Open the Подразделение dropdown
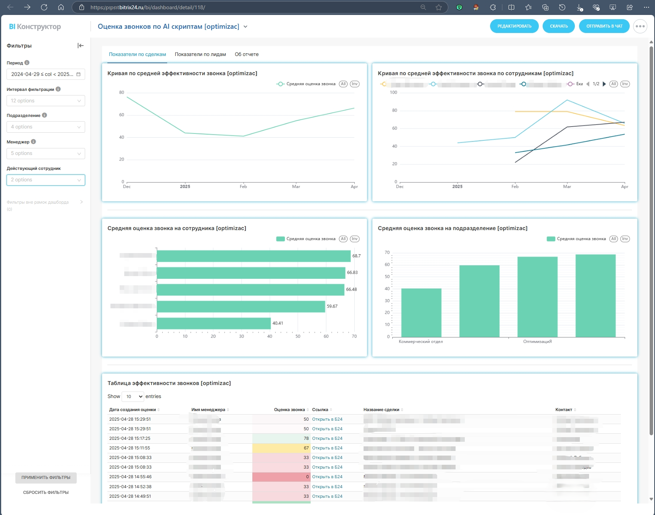Viewport: 655px width, 515px height. [46, 127]
